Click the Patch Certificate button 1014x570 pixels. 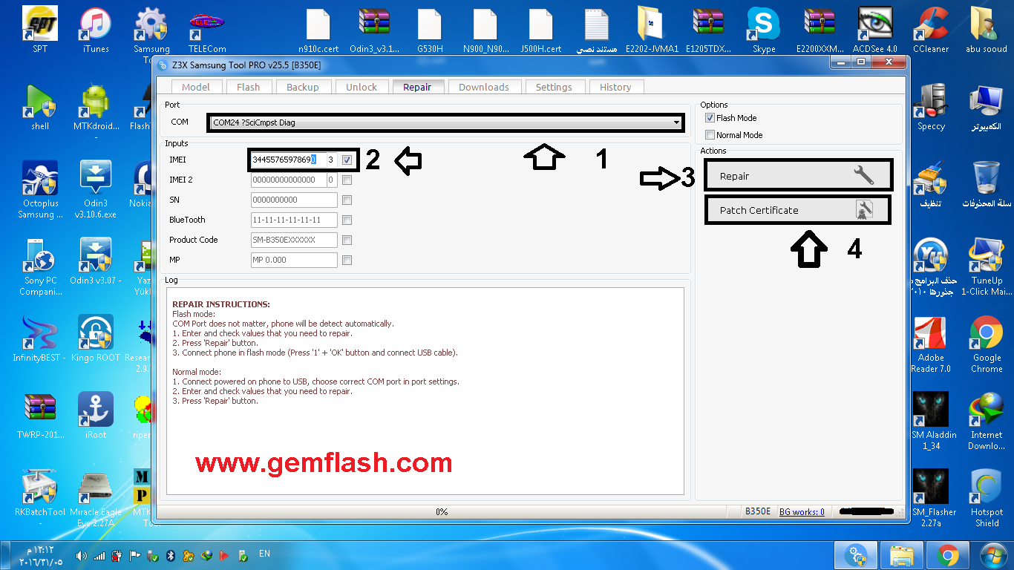pos(798,210)
